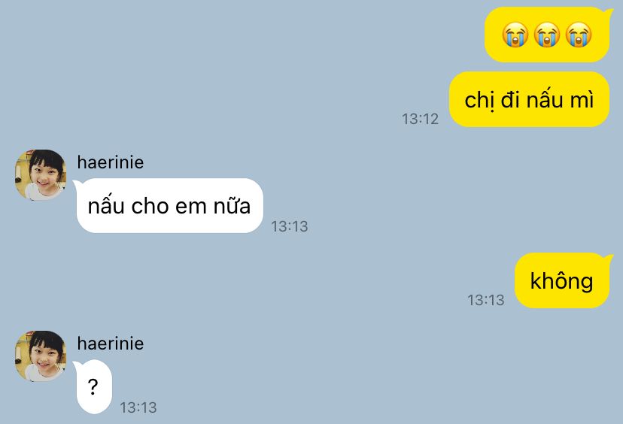Click the 13:13 timestamp beside 'không'
The image size is (623, 424).
pos(485,300)
